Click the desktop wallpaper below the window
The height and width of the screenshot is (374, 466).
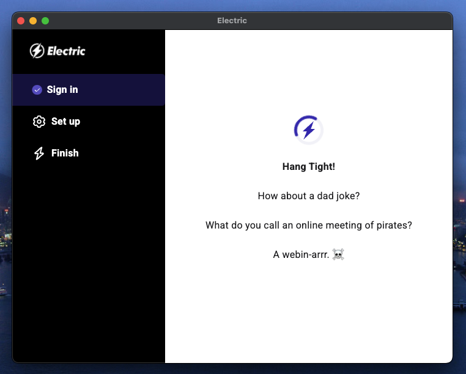point(232,369)
